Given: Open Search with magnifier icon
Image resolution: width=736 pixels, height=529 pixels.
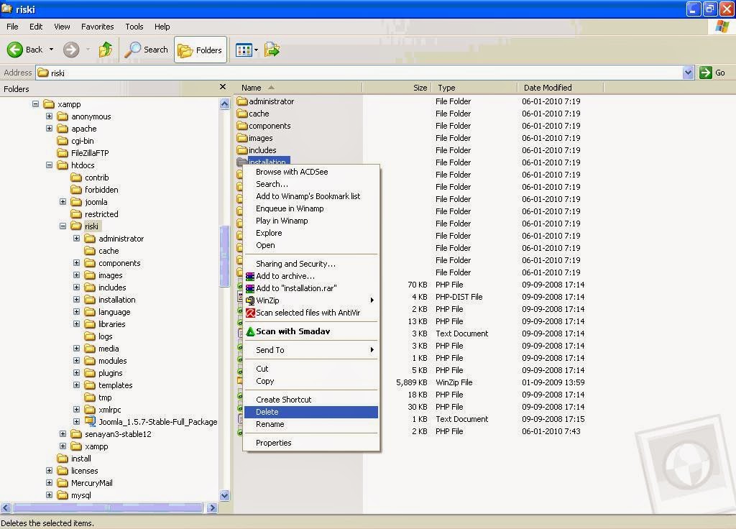Looking at the screenshot, I should [x=147, y=50].
